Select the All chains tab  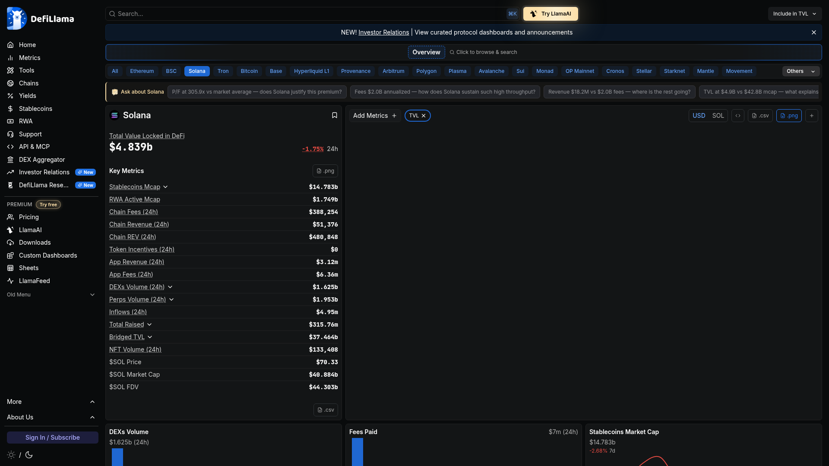tap(115, 71)
